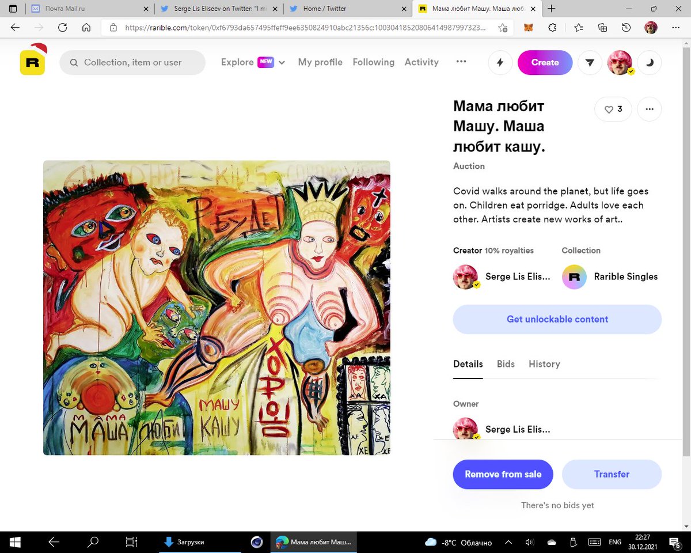Viewport: 691px width, 553px height.
Task: Open the lightning bolt notifications icon
Action: (x=500, y=63)
